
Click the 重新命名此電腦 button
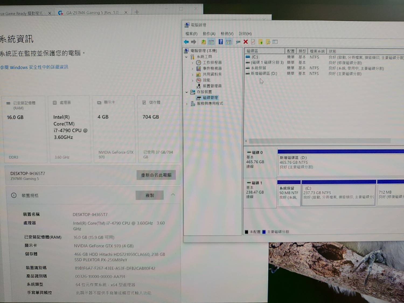[x=156, y=175]
